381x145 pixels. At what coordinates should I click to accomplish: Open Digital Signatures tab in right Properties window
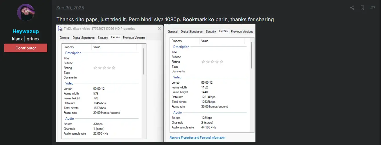192,31
